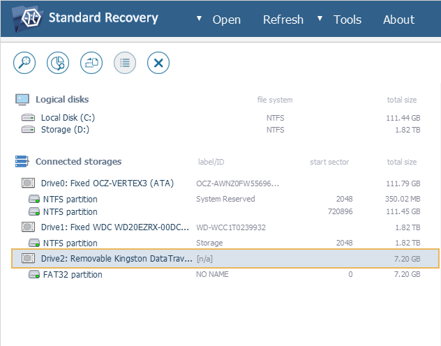Click the 111.79 GB size value

(403, 183)
